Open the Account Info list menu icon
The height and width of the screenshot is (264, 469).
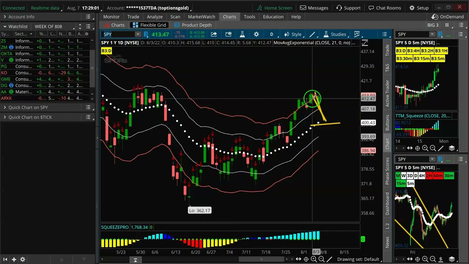click(x=88, y=16)
